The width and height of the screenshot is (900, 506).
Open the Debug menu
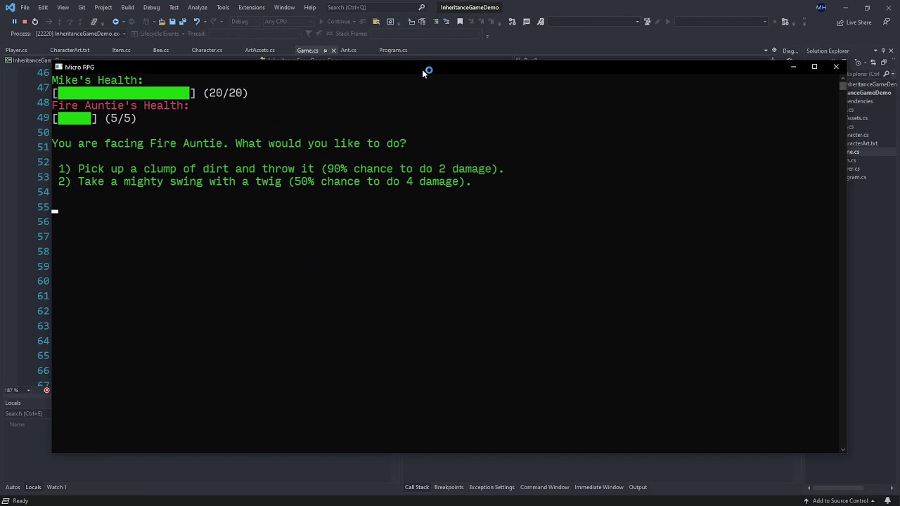tap(151, 8)
